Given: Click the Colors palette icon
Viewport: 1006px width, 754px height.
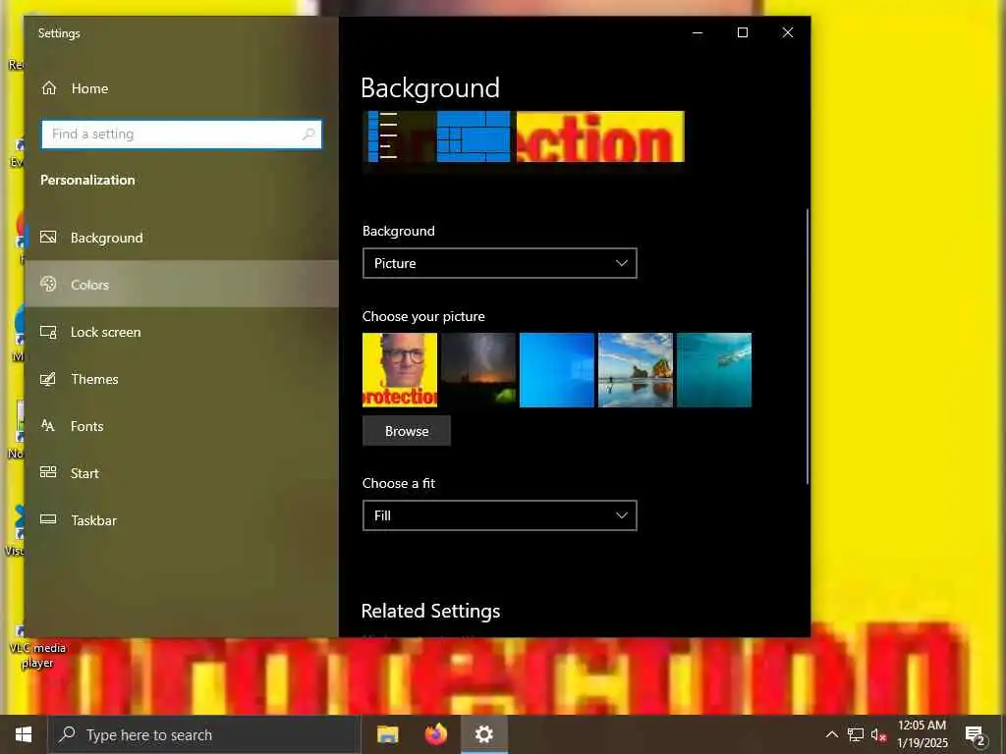Looking at the screenshot, I should coord(48,284).
